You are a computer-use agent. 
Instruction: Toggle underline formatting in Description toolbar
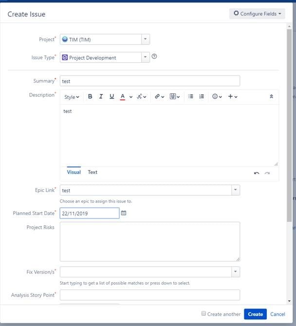coord(111,96)
